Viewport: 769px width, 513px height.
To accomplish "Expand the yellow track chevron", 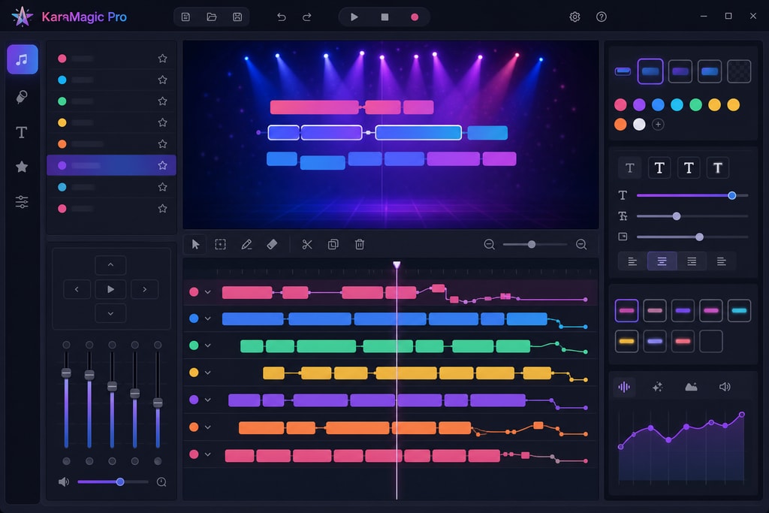I will [207, 373].
